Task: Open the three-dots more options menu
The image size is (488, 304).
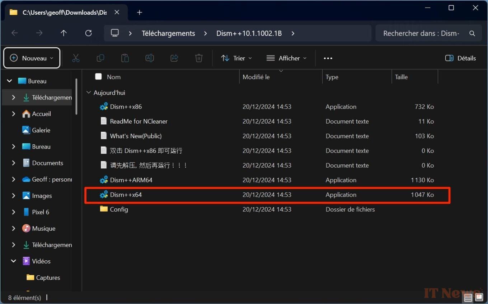Action: click(x=328, y=58)
